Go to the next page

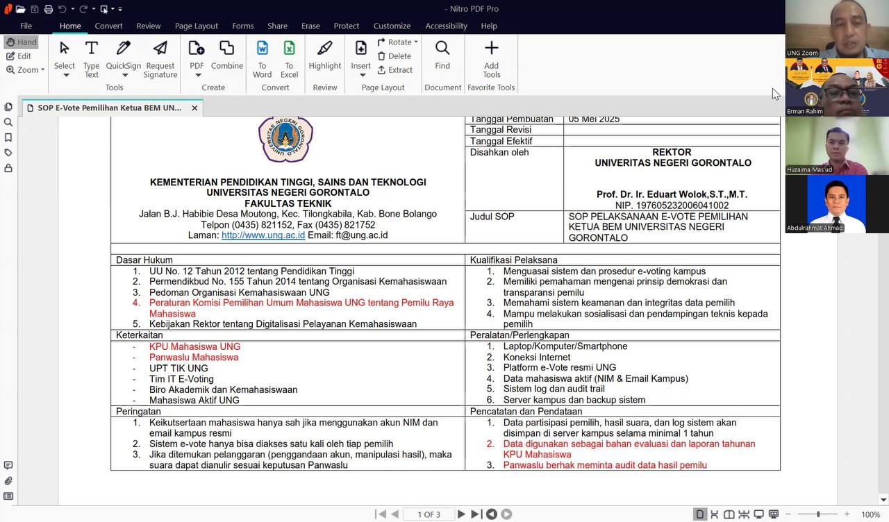click(461, 514)
